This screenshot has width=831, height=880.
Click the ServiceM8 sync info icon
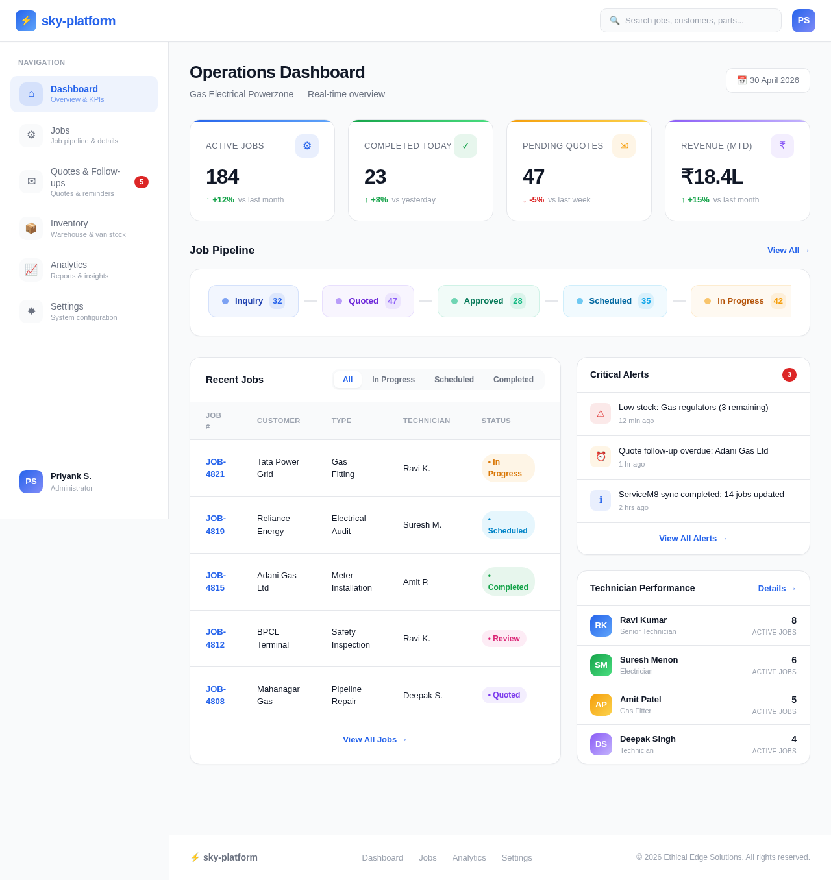tap(601, 500)
